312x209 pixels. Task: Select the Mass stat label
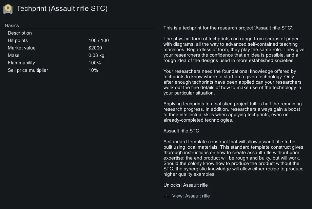[x=14, y=55]
